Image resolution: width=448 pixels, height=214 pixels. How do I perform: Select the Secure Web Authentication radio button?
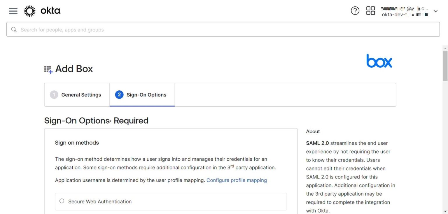pyautogui.click(x=62, y=201)
